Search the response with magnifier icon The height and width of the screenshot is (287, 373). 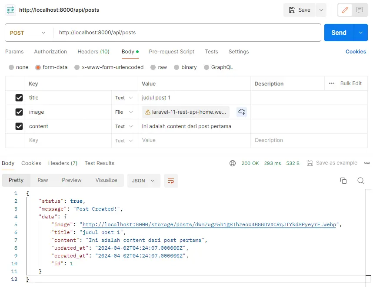(x=360, y=181)
